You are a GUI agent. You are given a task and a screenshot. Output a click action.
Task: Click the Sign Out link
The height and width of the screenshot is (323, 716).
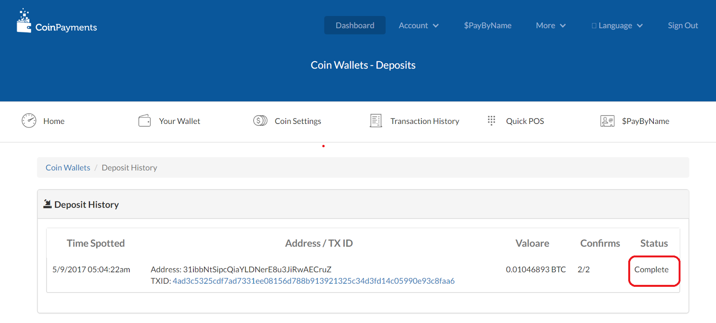point(683,25)
